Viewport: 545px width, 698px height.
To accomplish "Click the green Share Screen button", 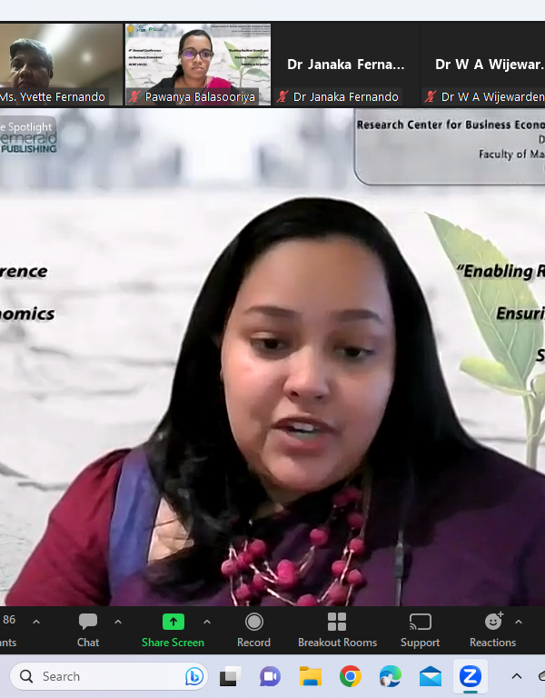I will [x=173, y=629].
